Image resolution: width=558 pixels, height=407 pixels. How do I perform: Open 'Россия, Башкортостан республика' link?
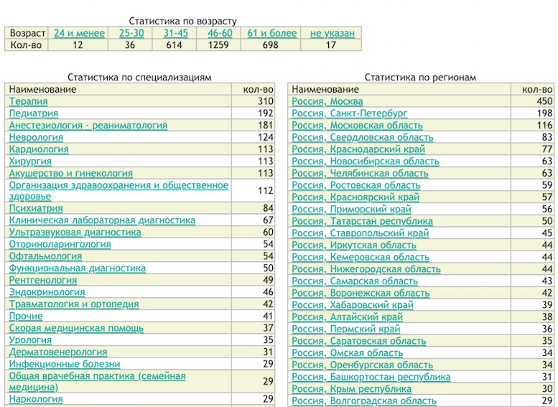click(371, 377)
